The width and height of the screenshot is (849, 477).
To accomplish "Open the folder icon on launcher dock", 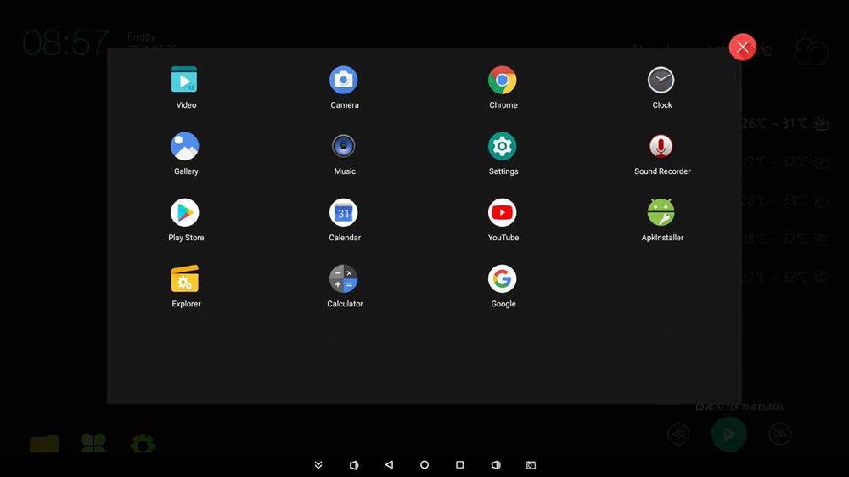I will point(44,443).
